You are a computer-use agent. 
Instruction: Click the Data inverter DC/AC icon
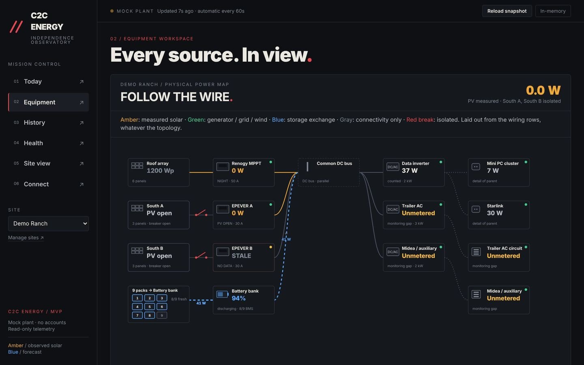(393, 167)
